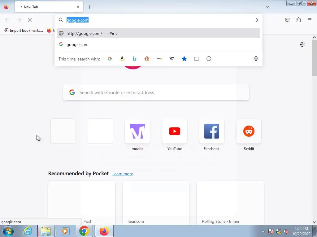317x237 pixels.
Task: Search this time with DuckDuckGo
Action: 147,59
